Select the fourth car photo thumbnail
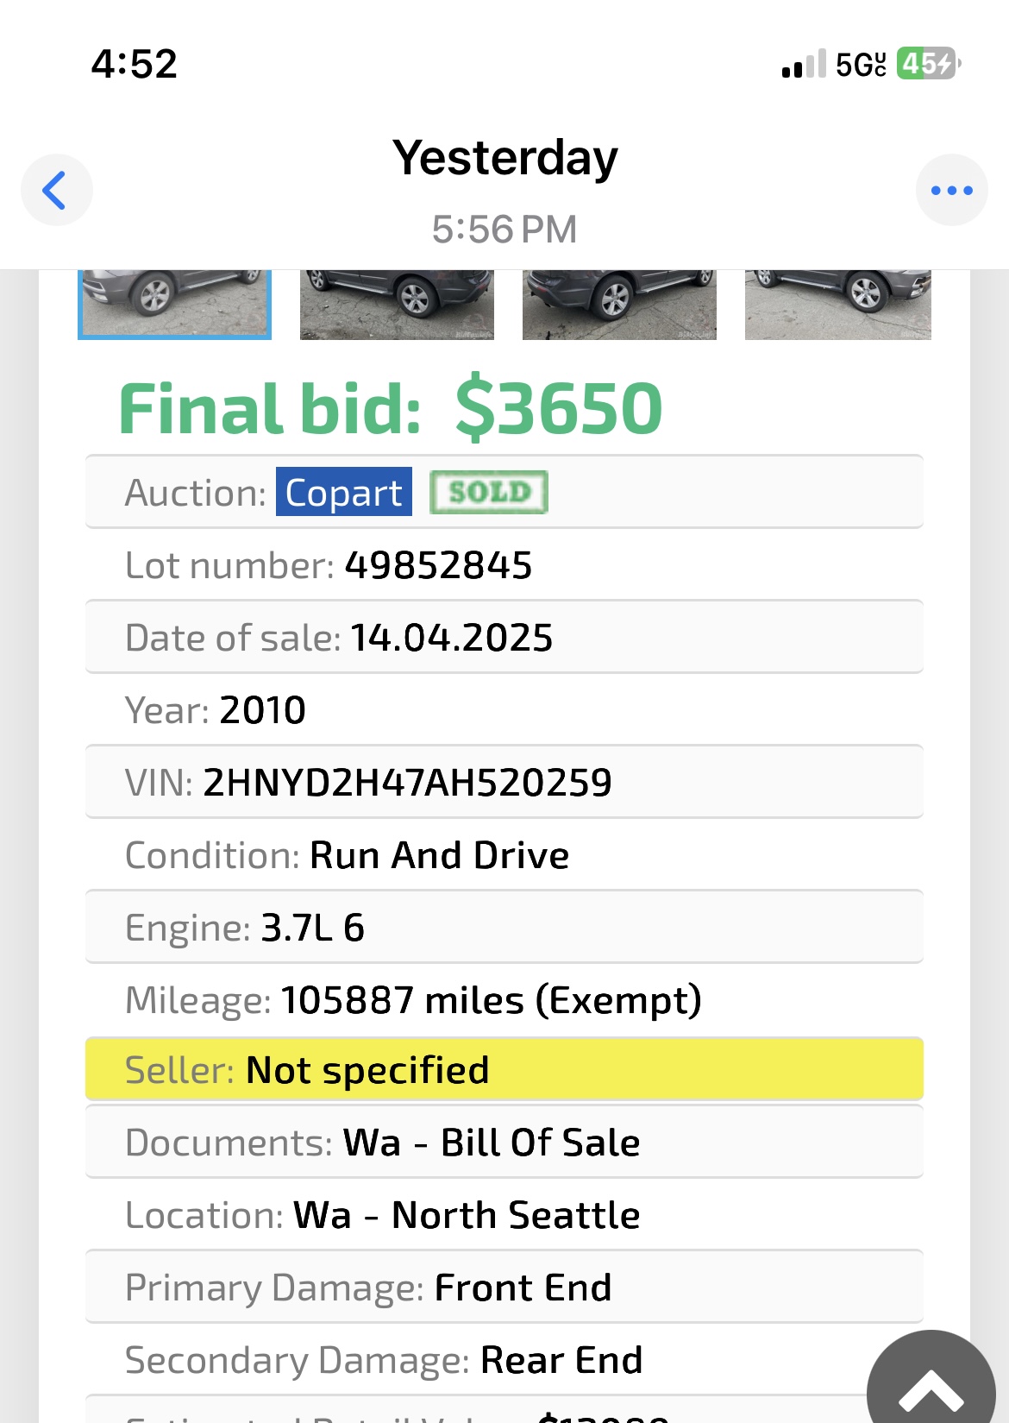1009x1423 pixels. [837, 304]
